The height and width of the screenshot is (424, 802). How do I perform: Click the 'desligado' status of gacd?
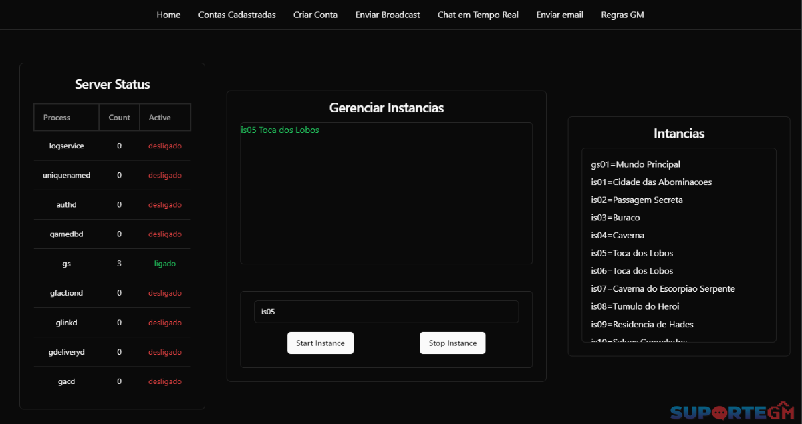(165, 381)
